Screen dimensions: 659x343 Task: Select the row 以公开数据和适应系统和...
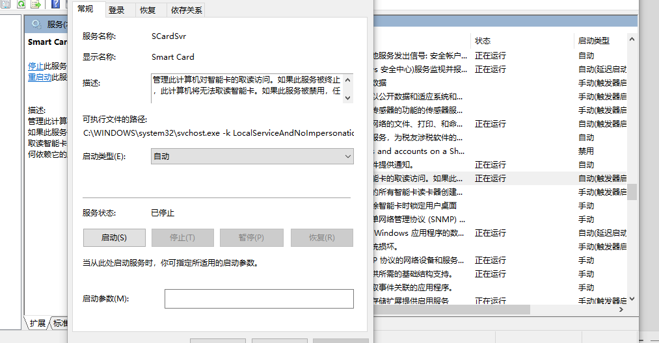click(500, 97)
